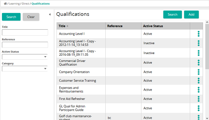The width and height of the screenshot is (209, 120).
Task: Sort by Title column sort arrow
Action: point(68,26)
